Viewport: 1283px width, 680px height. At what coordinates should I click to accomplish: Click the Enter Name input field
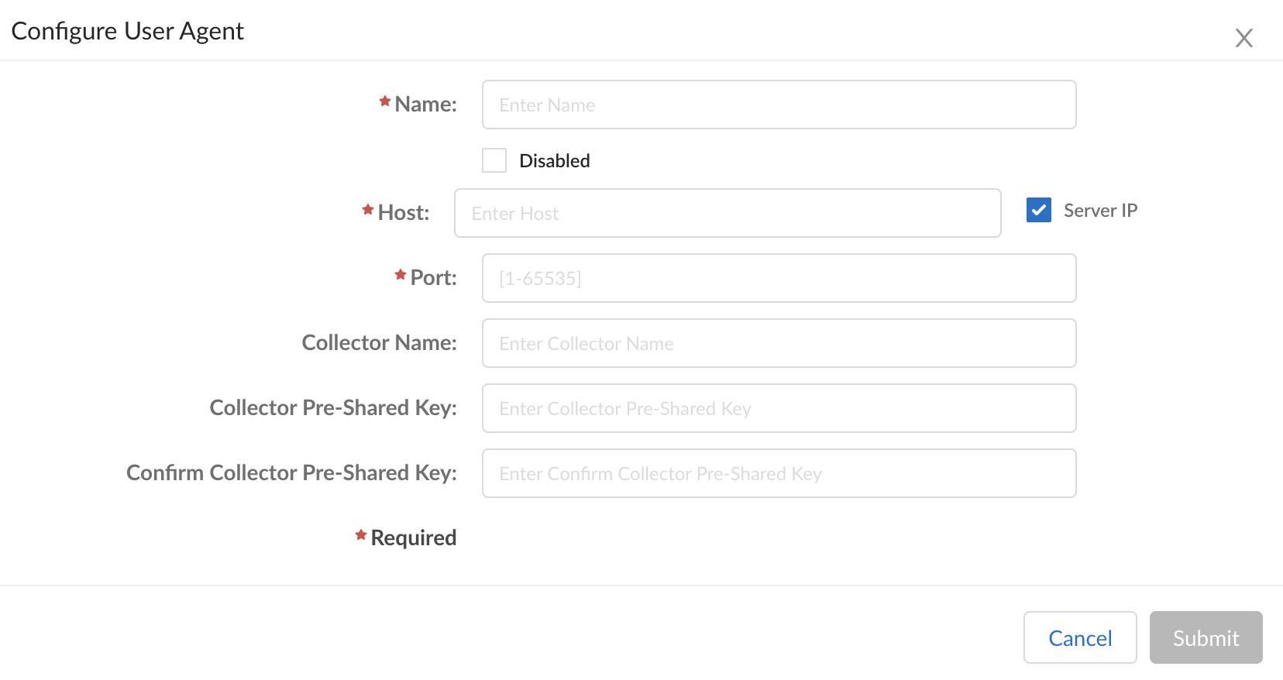pos(779,105)
